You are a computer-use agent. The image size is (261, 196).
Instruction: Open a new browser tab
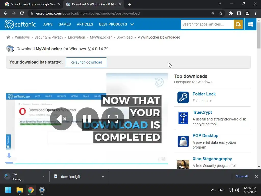(x=130, y=5)
